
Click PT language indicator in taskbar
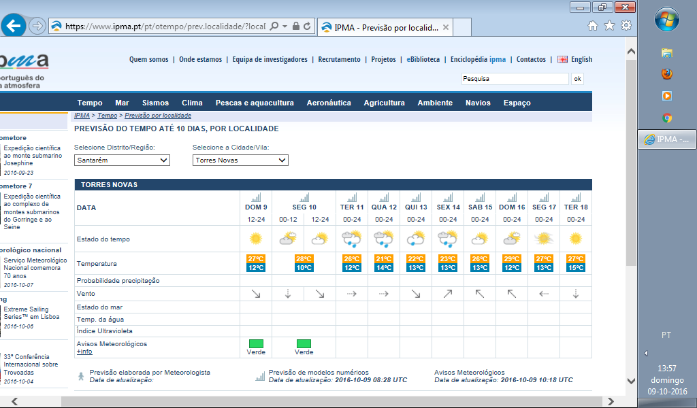[666, 335]
